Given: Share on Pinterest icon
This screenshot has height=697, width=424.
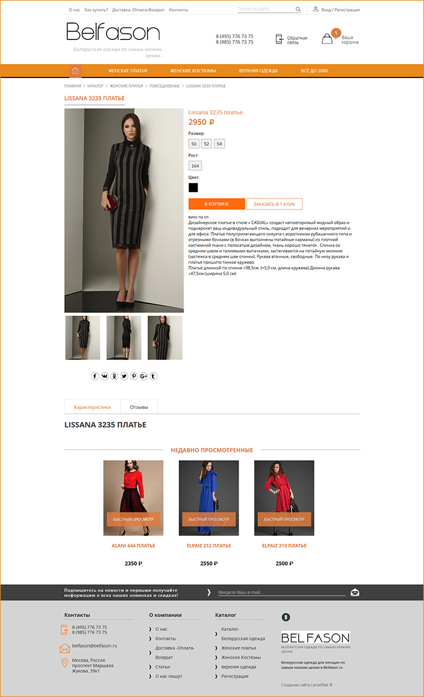Looking at the screenshot, I should point(134,376).
